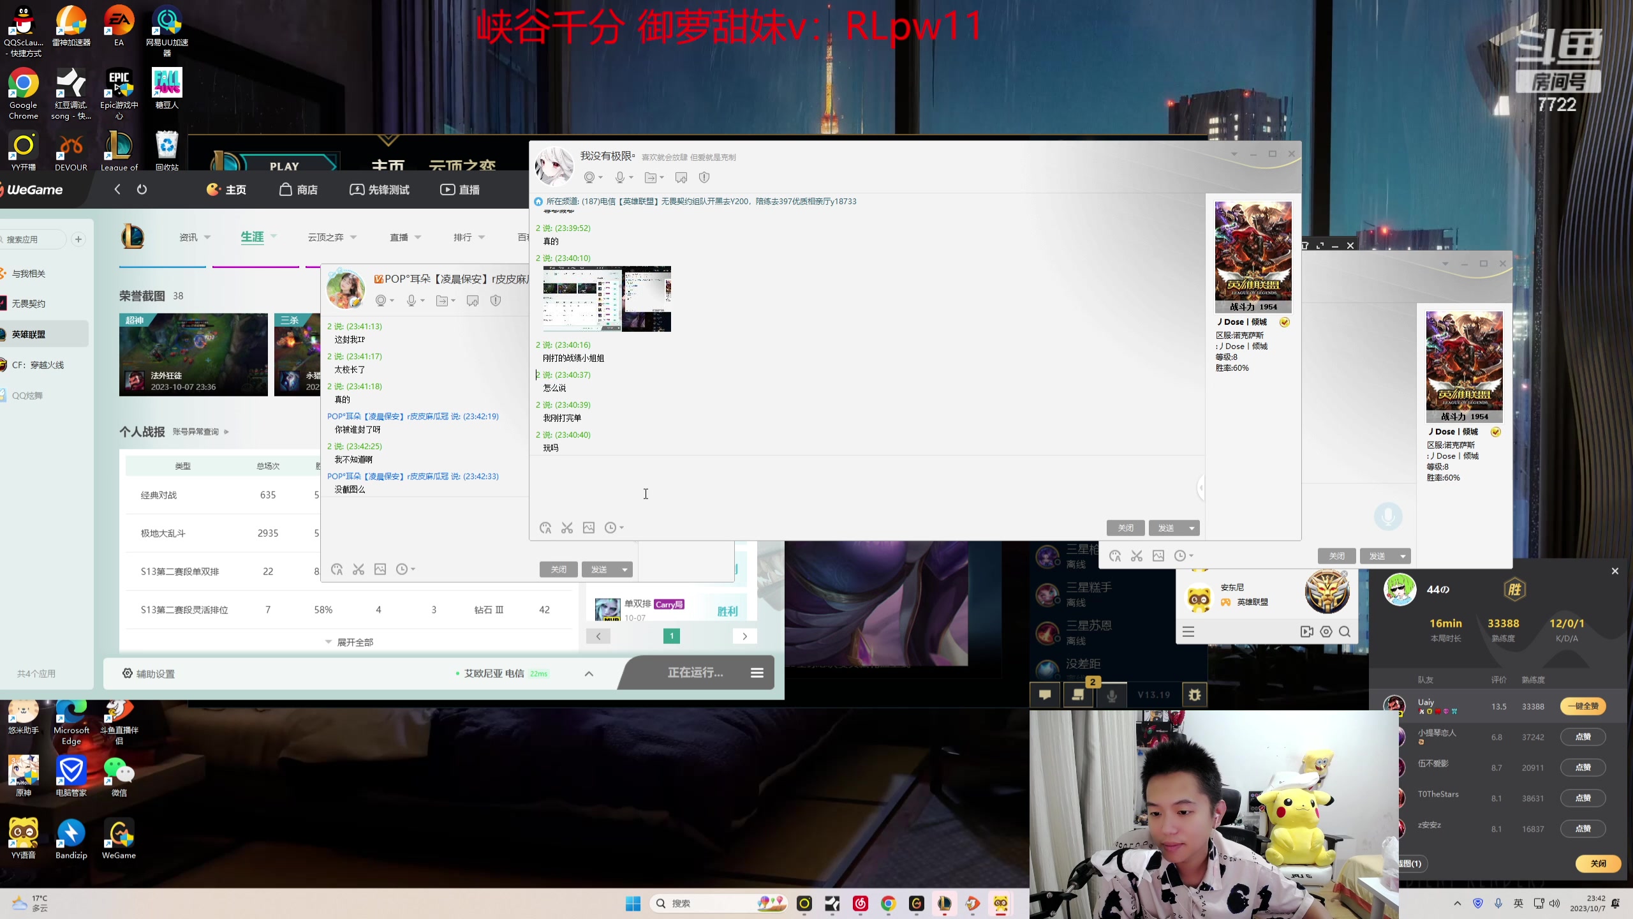Click shield icon in 我没有极限 chat header
This screenshot has height=919, width=1633.
coord(704,177)
